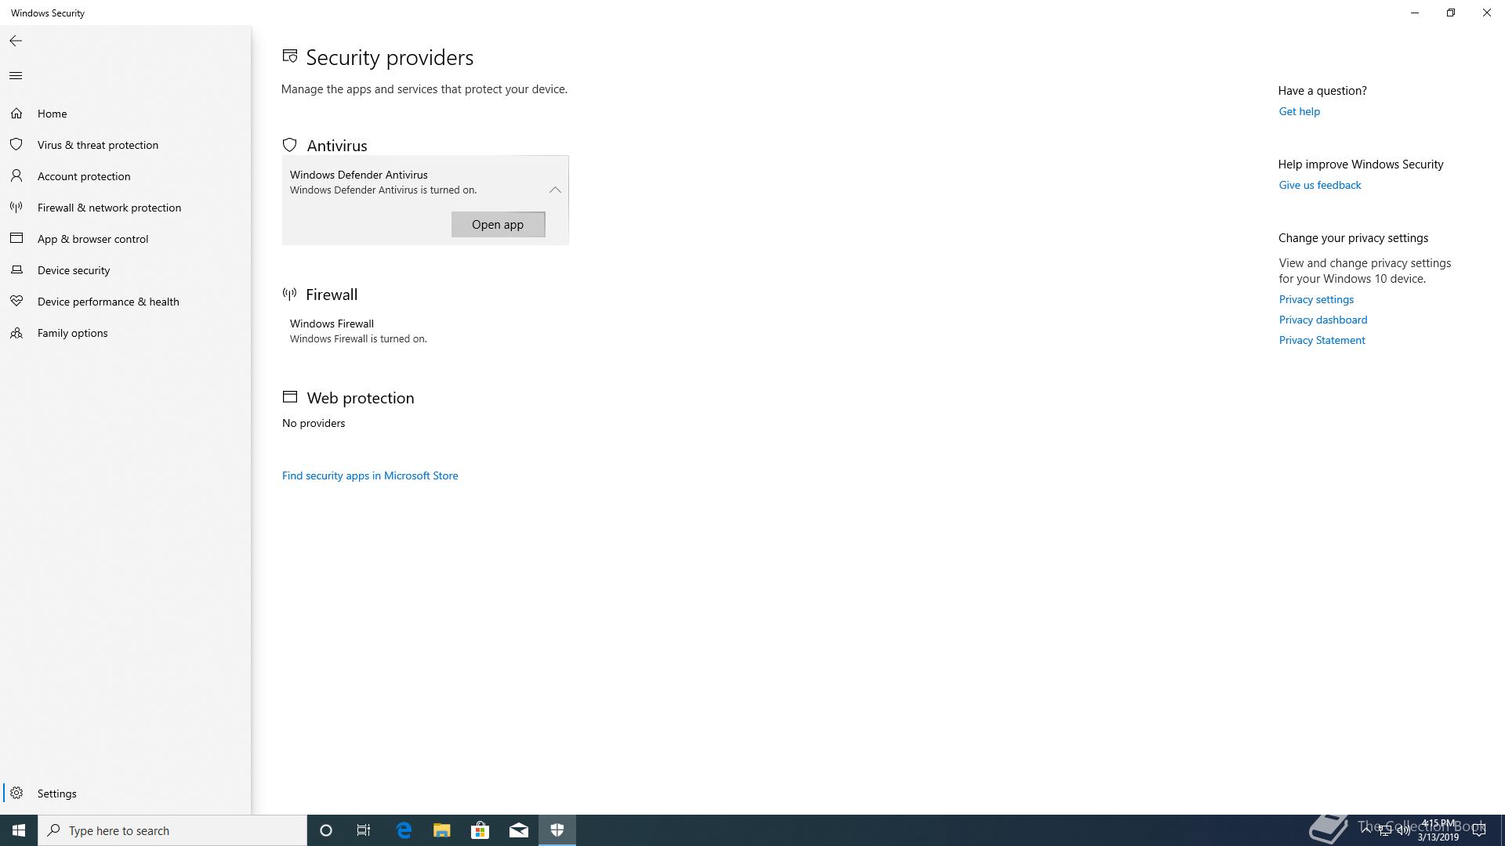This screenshot has width=1505, height=846.
Task: Click the Open app button
Action: click(498, 225)
